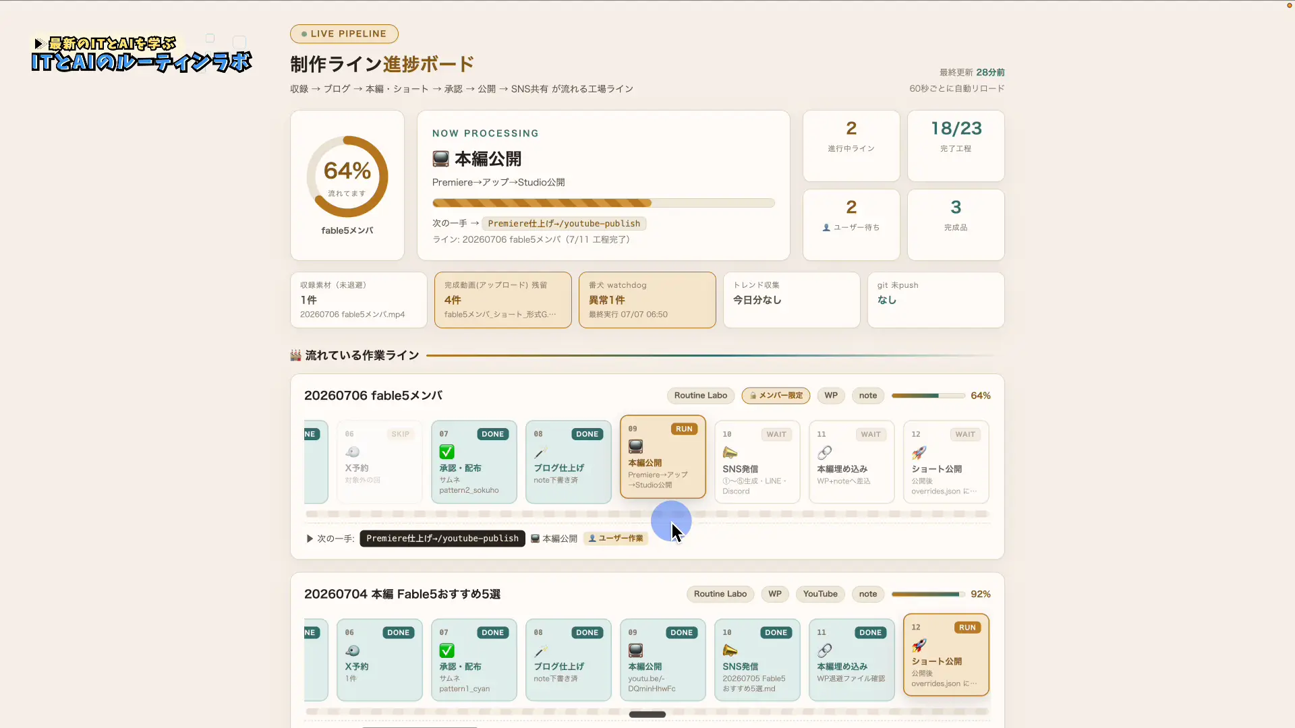Image resolution: width=1295 pixels, height=728 pixels.
Task: Click the horizontal scrollbar under Fable5おすすめ5選 steps
Action: 647,715
